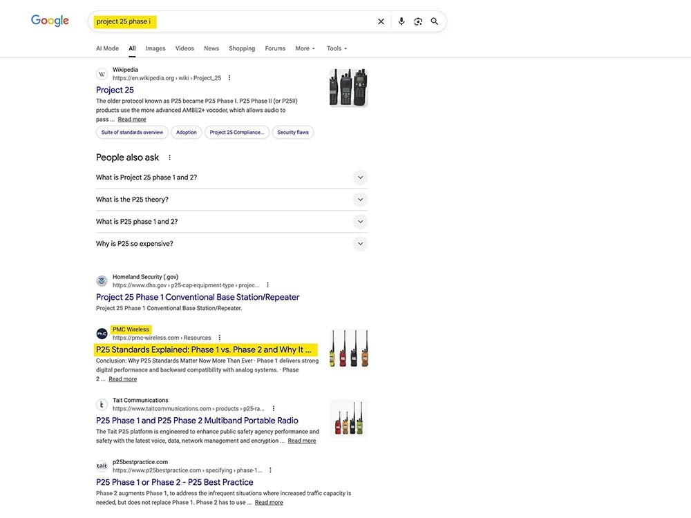Click the Google logo
Screen dimensions: 691x518
pos(50,21)
